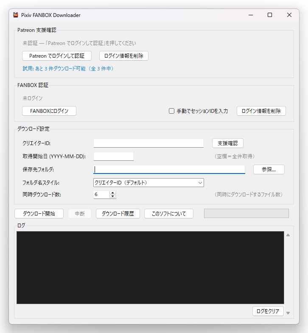This screenshot has width=308, height=333.
Task: Open ダウンロード履歴 history
Action: (x=118, y=213)
